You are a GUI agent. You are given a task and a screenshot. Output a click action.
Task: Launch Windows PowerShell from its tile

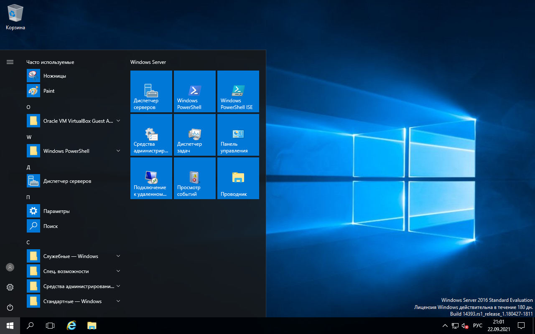194,91
